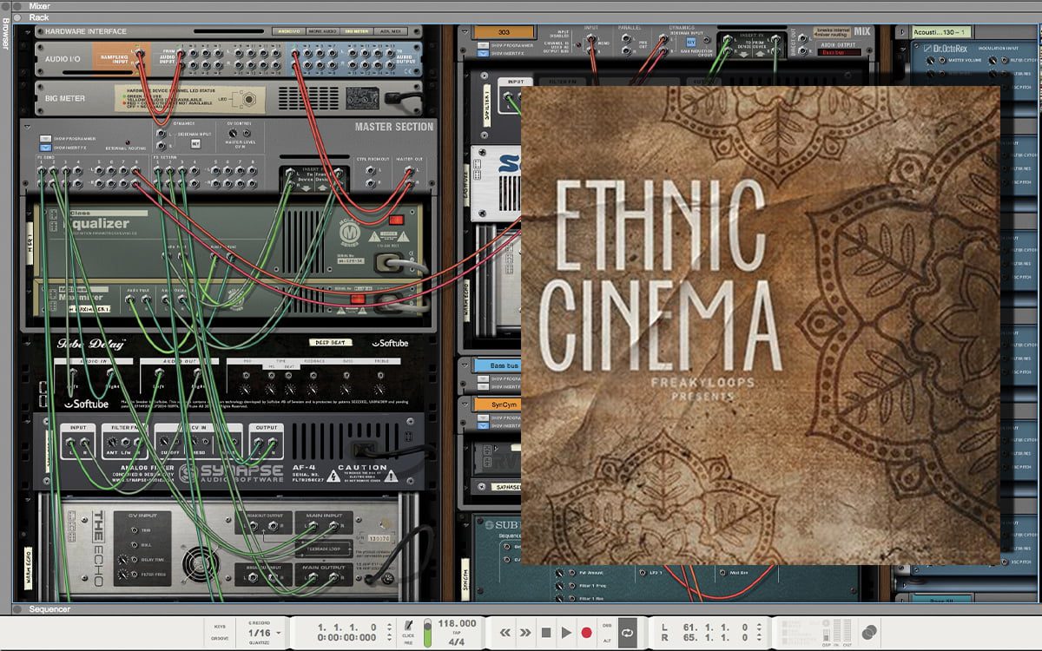Image resolution: width=1042 pixels, height=651 pixels.
Task: Collapse the Master Section device
Action: coord(25,127)
